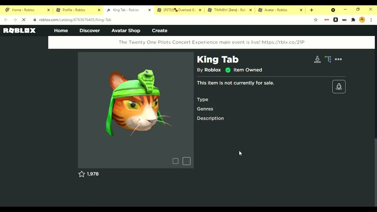Open Avatar Shop in Roblox navbar
377x212 pixels.
[126, 31]
